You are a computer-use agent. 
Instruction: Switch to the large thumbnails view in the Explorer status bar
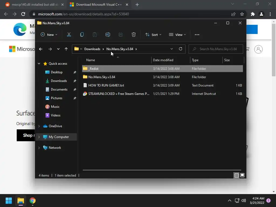pos(242,175)
